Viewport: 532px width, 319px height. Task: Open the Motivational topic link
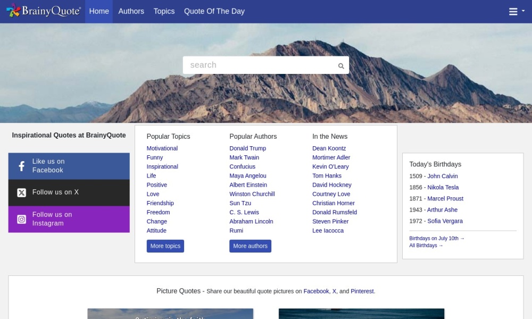(x=162, y=148)
